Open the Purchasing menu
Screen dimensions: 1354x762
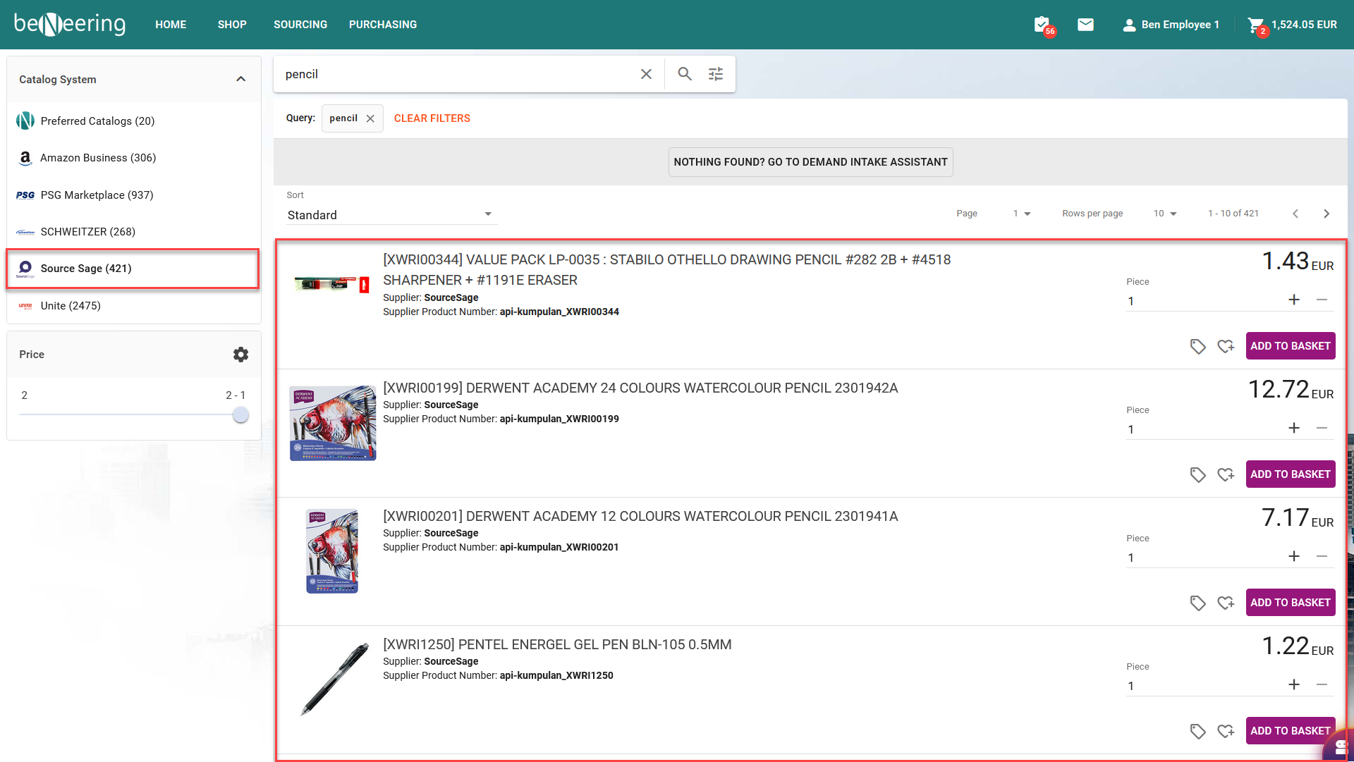point(383,25)
